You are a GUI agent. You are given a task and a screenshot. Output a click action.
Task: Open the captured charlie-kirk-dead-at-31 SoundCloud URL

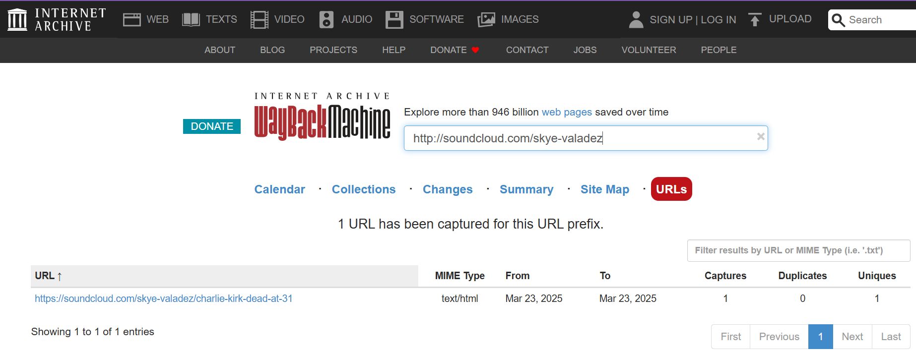(163, 298)
